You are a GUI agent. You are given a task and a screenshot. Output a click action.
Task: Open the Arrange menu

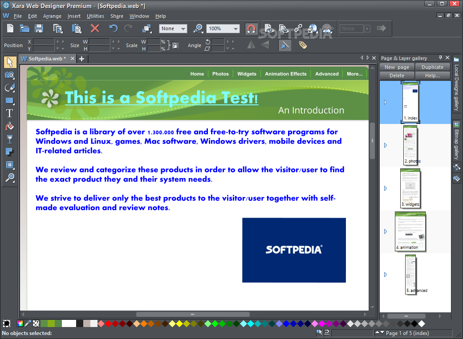coord(52,16)
